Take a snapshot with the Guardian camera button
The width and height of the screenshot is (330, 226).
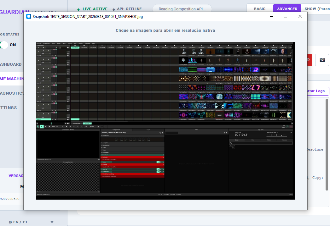(322, 60)
